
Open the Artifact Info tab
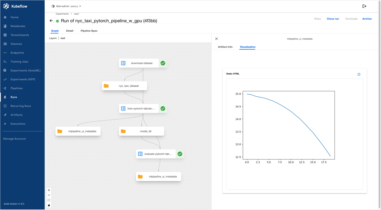(225, 47)
